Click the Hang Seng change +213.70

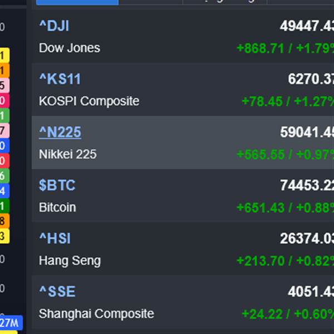coord(261,261)
